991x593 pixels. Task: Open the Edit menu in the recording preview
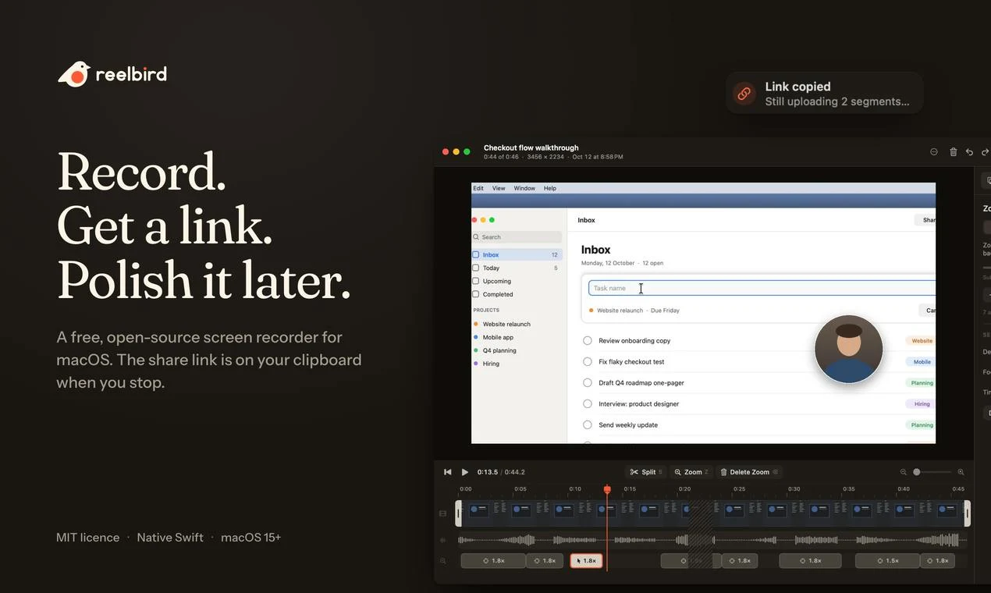pyautogui.click(x=478, y=188)
